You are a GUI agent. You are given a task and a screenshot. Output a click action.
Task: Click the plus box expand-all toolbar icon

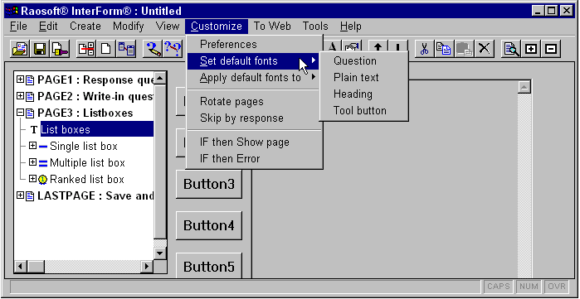pos(531,49)
